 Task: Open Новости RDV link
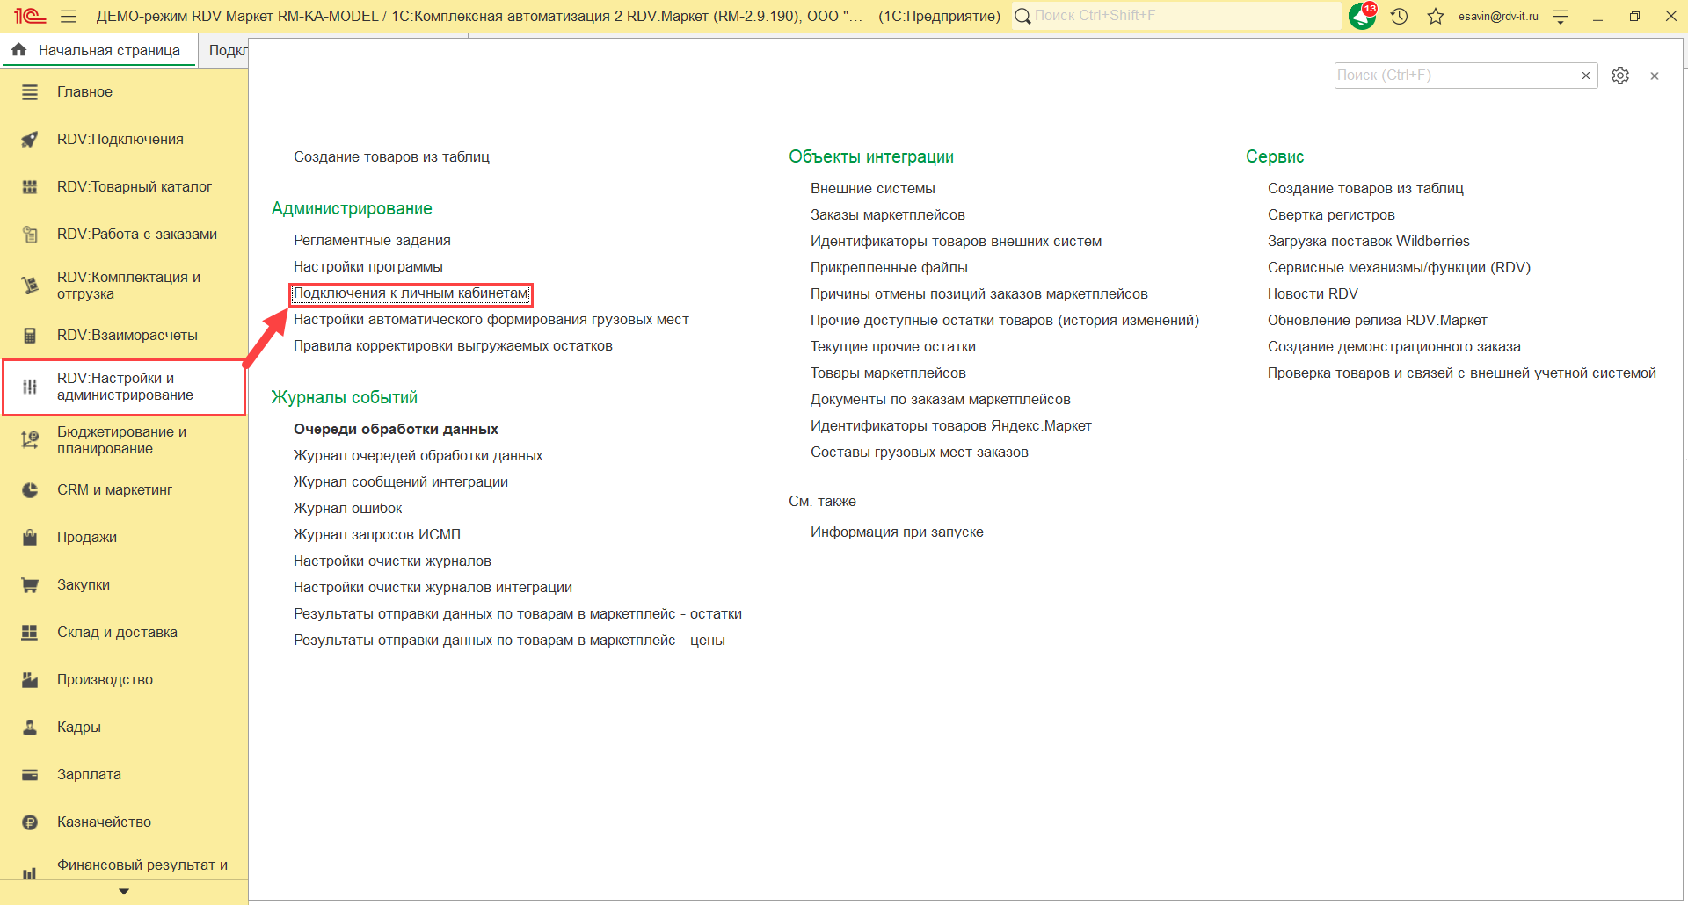tap(1313, 294)
